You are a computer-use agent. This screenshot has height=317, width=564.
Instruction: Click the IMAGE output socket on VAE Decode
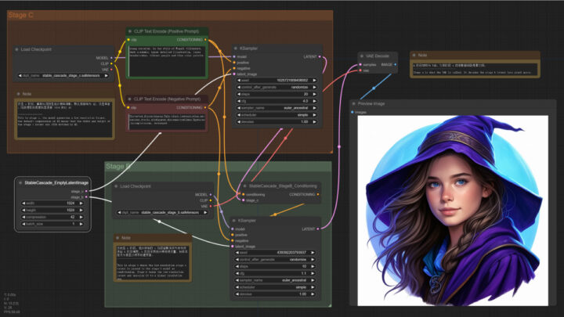397,64
